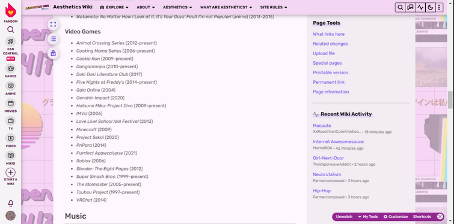
Task: Open the Video icon in sidebar
Action: [x=10, y=138]
